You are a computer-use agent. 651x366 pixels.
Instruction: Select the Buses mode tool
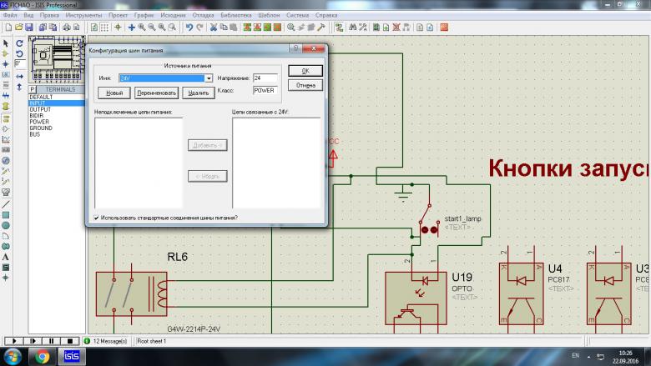[x=6, y=96]
